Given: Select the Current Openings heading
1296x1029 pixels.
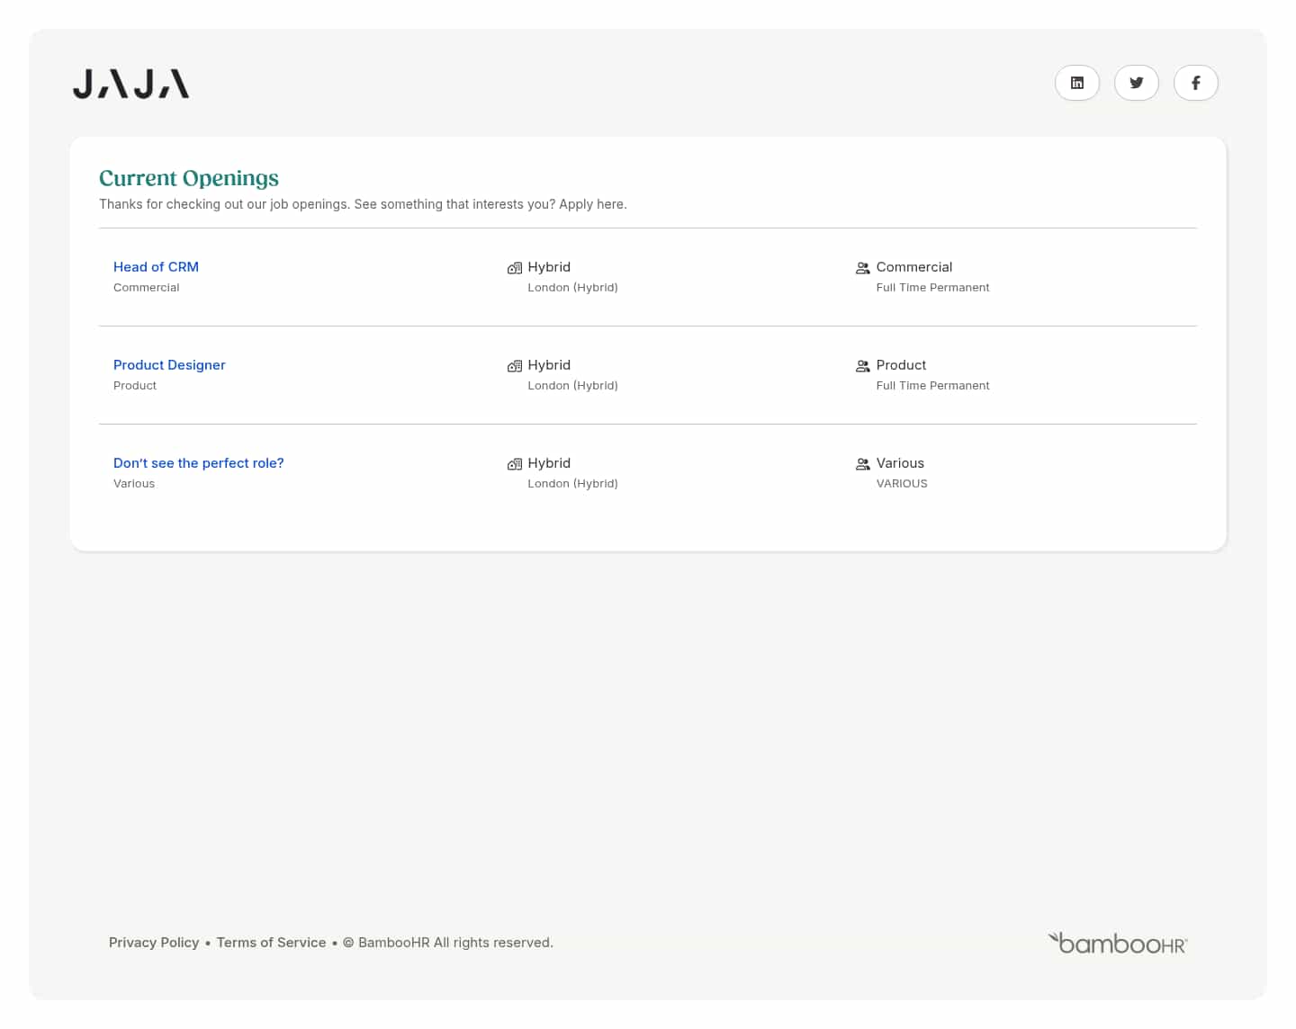Looking at the screenshot, I should click(x=189, y=178).
